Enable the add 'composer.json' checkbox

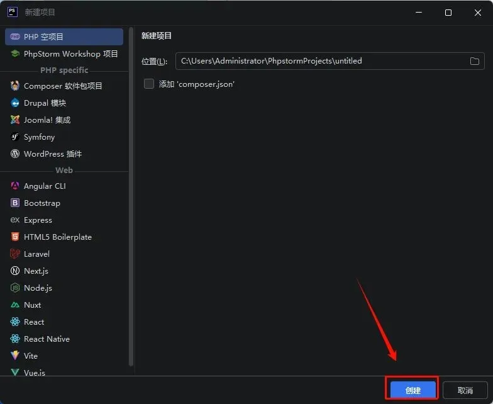[x=148, y=84]
